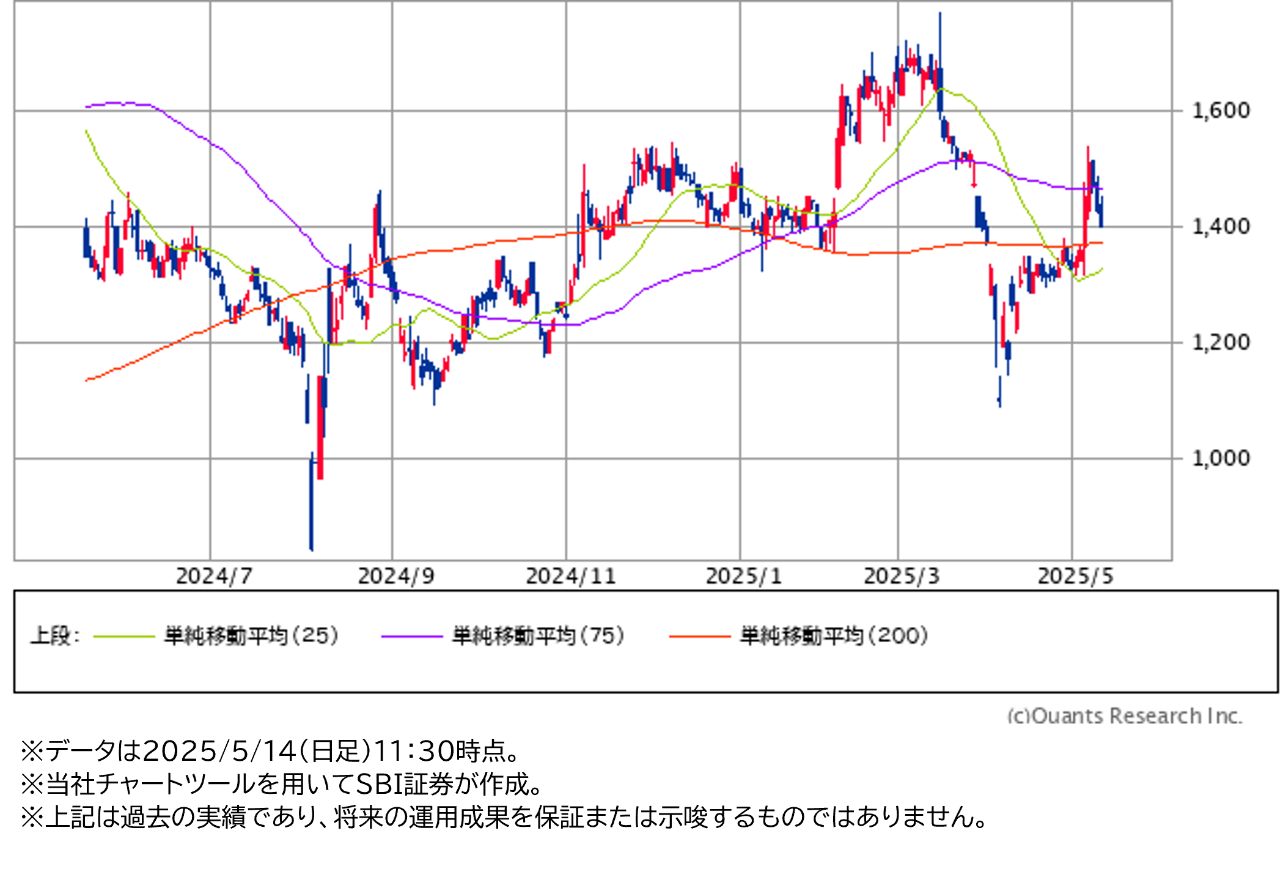Screen dimensions: 1283x888
Task: Click the Quants Research Inc. copyright text
Action: pos(1124,715)
